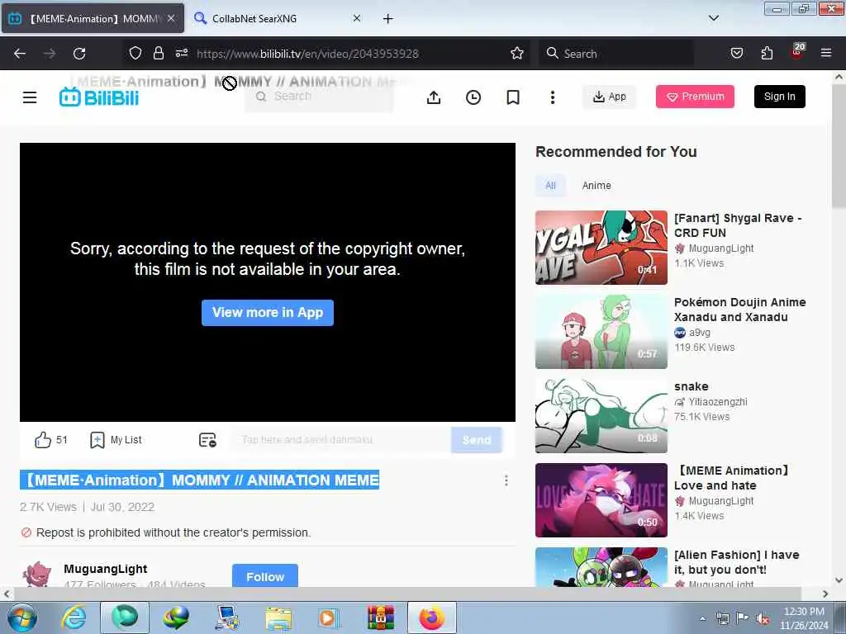Screen dimensions: 846x634
Task: Open watch history clock icon
Action: click(473, 97)
